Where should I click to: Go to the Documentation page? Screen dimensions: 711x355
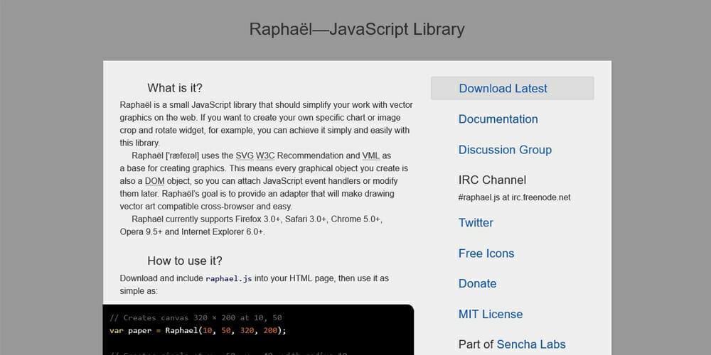click(x=498, y=119)
